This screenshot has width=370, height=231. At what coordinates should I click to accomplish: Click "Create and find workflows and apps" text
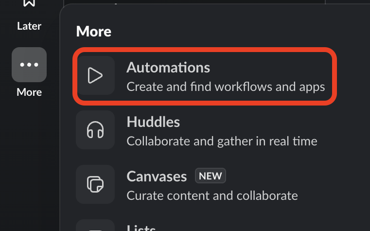[226, 88]
